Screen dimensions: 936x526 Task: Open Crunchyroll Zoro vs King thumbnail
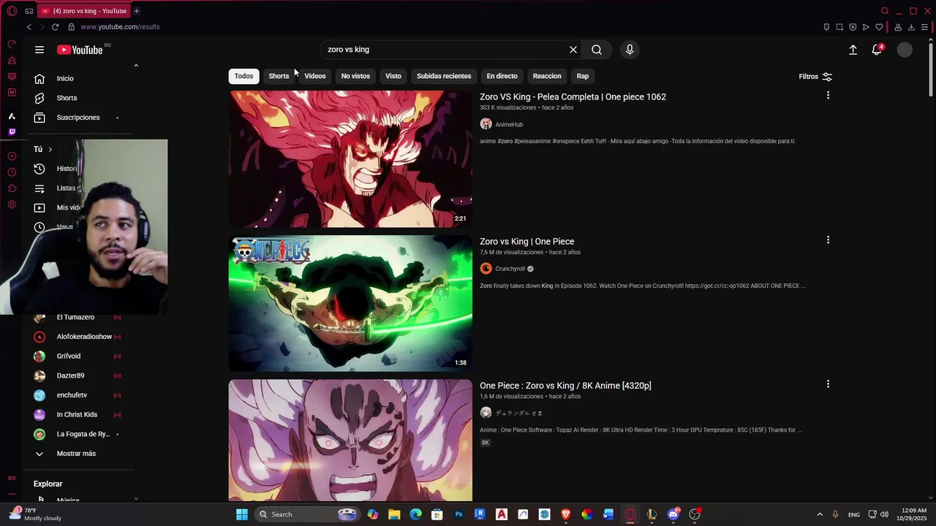(350, 303)
